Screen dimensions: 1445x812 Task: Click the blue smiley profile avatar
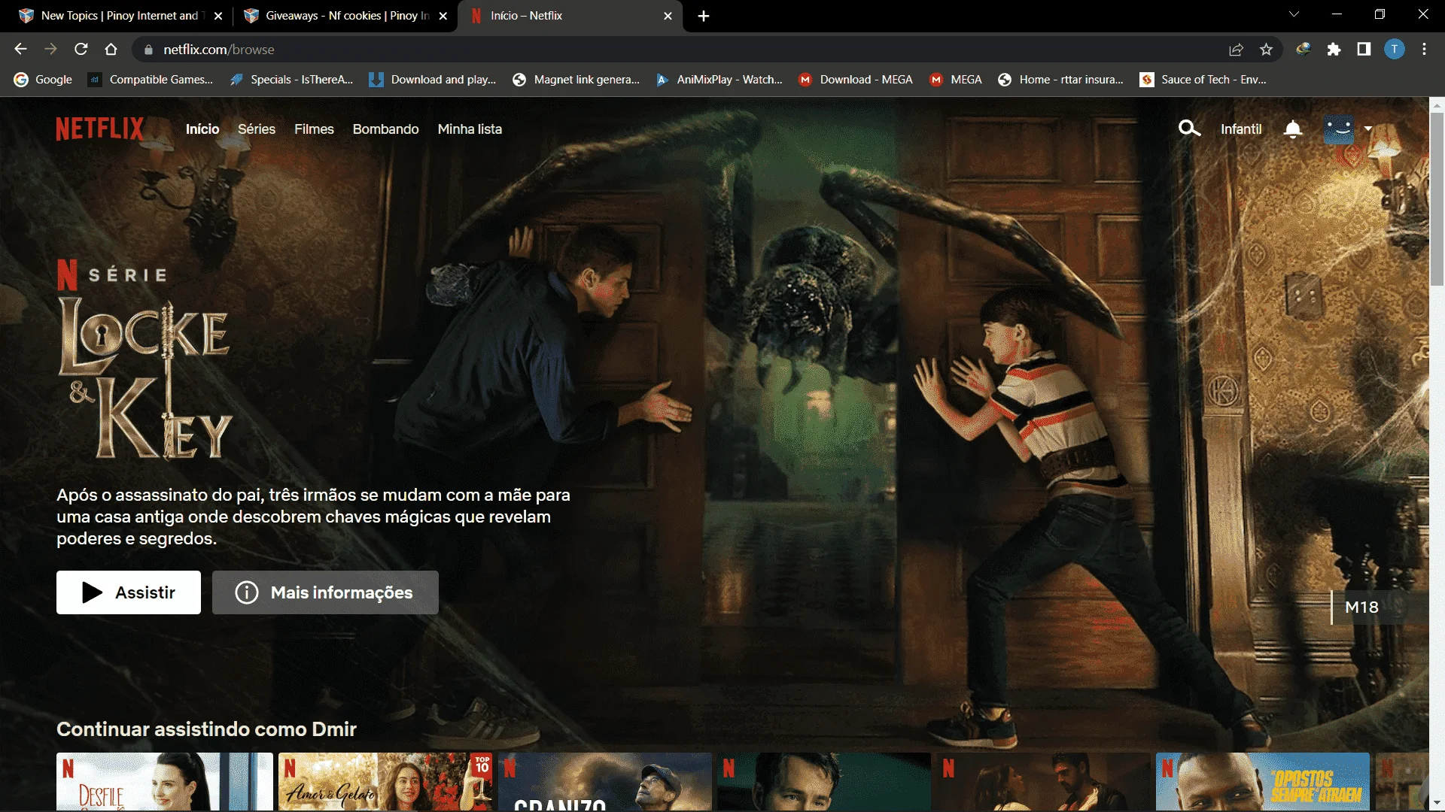1339,129
